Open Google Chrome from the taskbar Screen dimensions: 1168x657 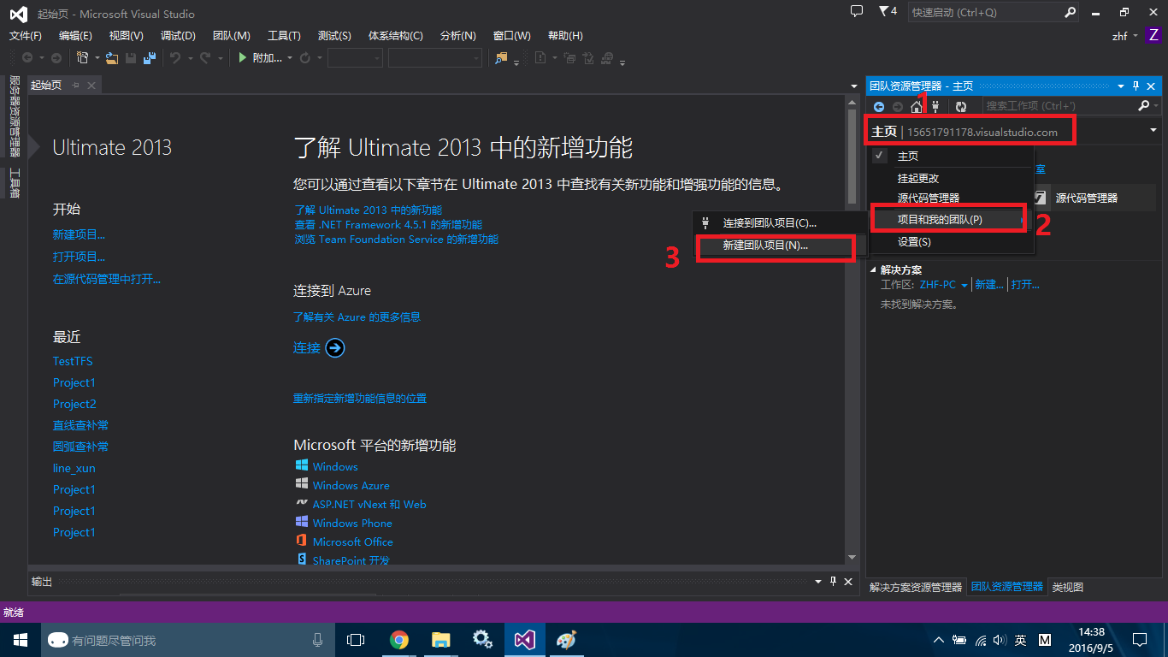(398, 639)
